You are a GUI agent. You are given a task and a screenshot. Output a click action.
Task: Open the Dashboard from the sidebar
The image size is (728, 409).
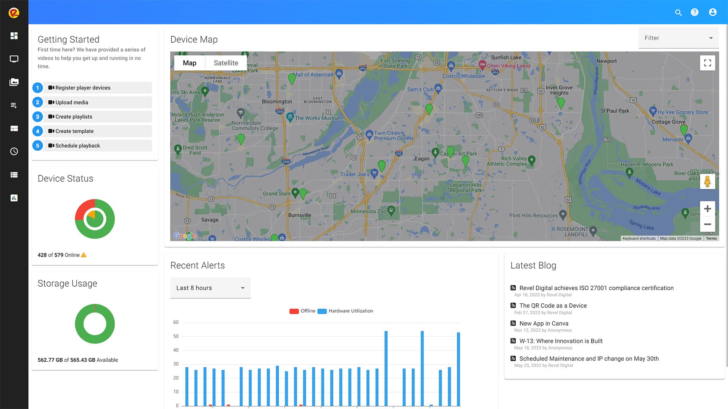(14, 36)
